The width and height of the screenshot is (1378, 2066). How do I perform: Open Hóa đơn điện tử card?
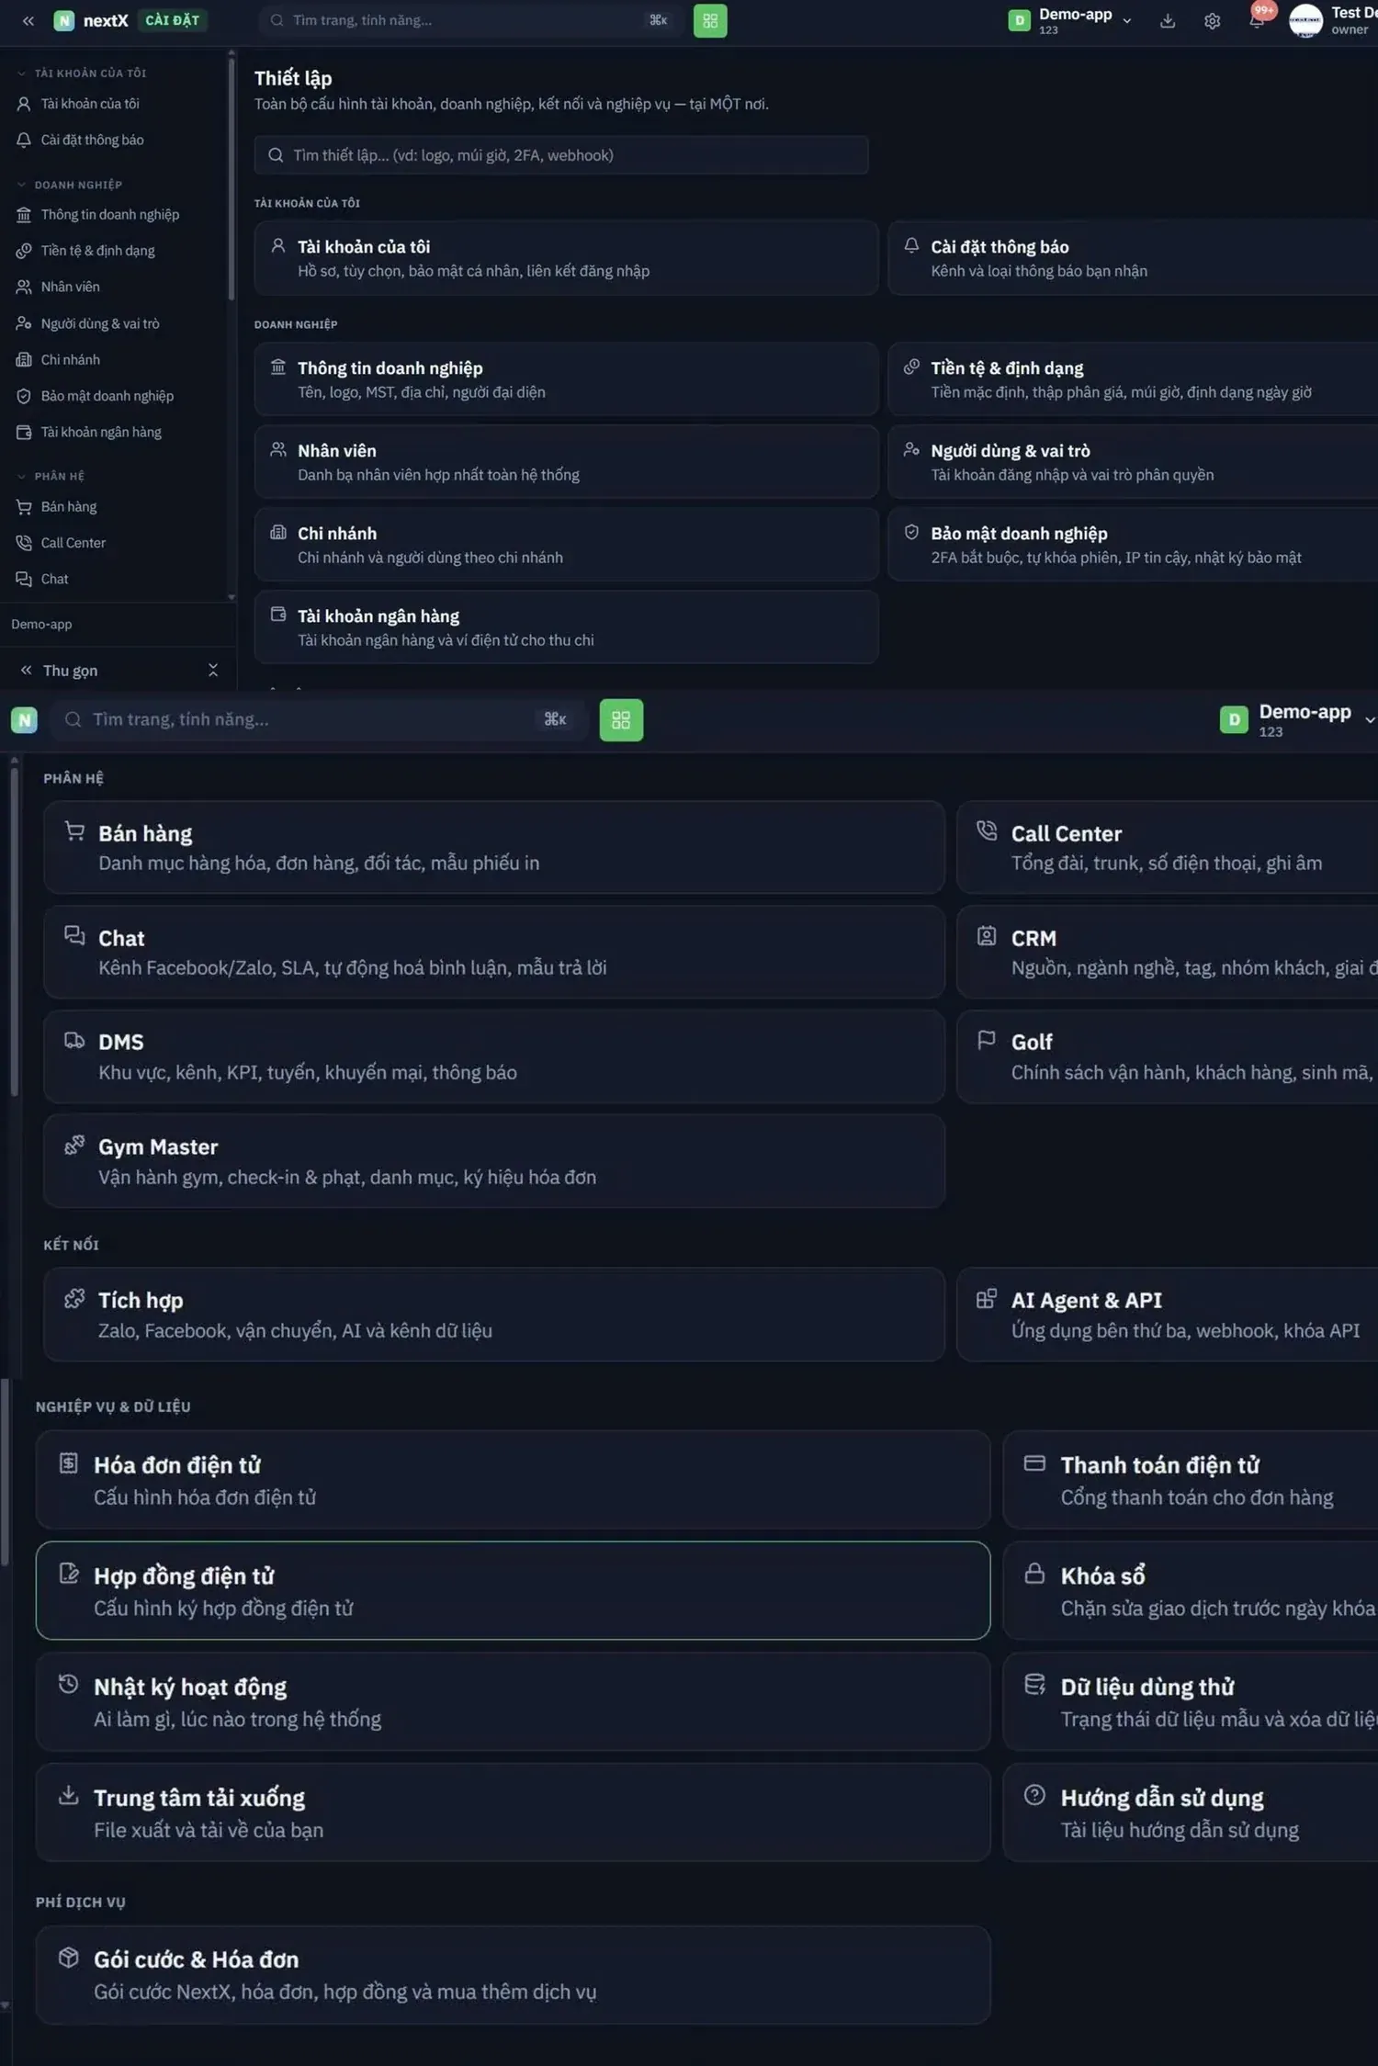click(x=513, y=1480)
